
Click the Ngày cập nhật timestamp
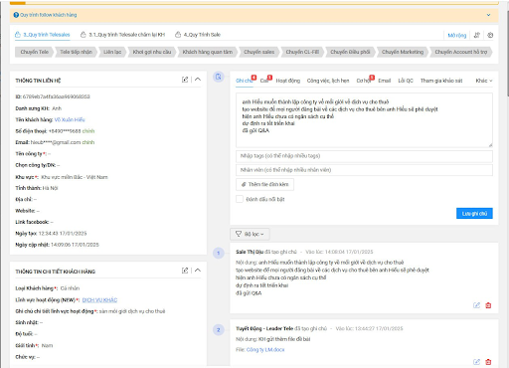[x=75, y=245]
